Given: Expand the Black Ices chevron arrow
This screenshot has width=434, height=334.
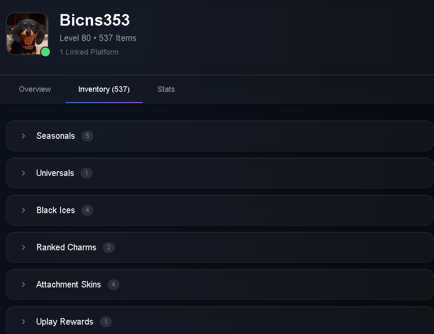Looking at the screenshot, I should click(x=23, y=210).
